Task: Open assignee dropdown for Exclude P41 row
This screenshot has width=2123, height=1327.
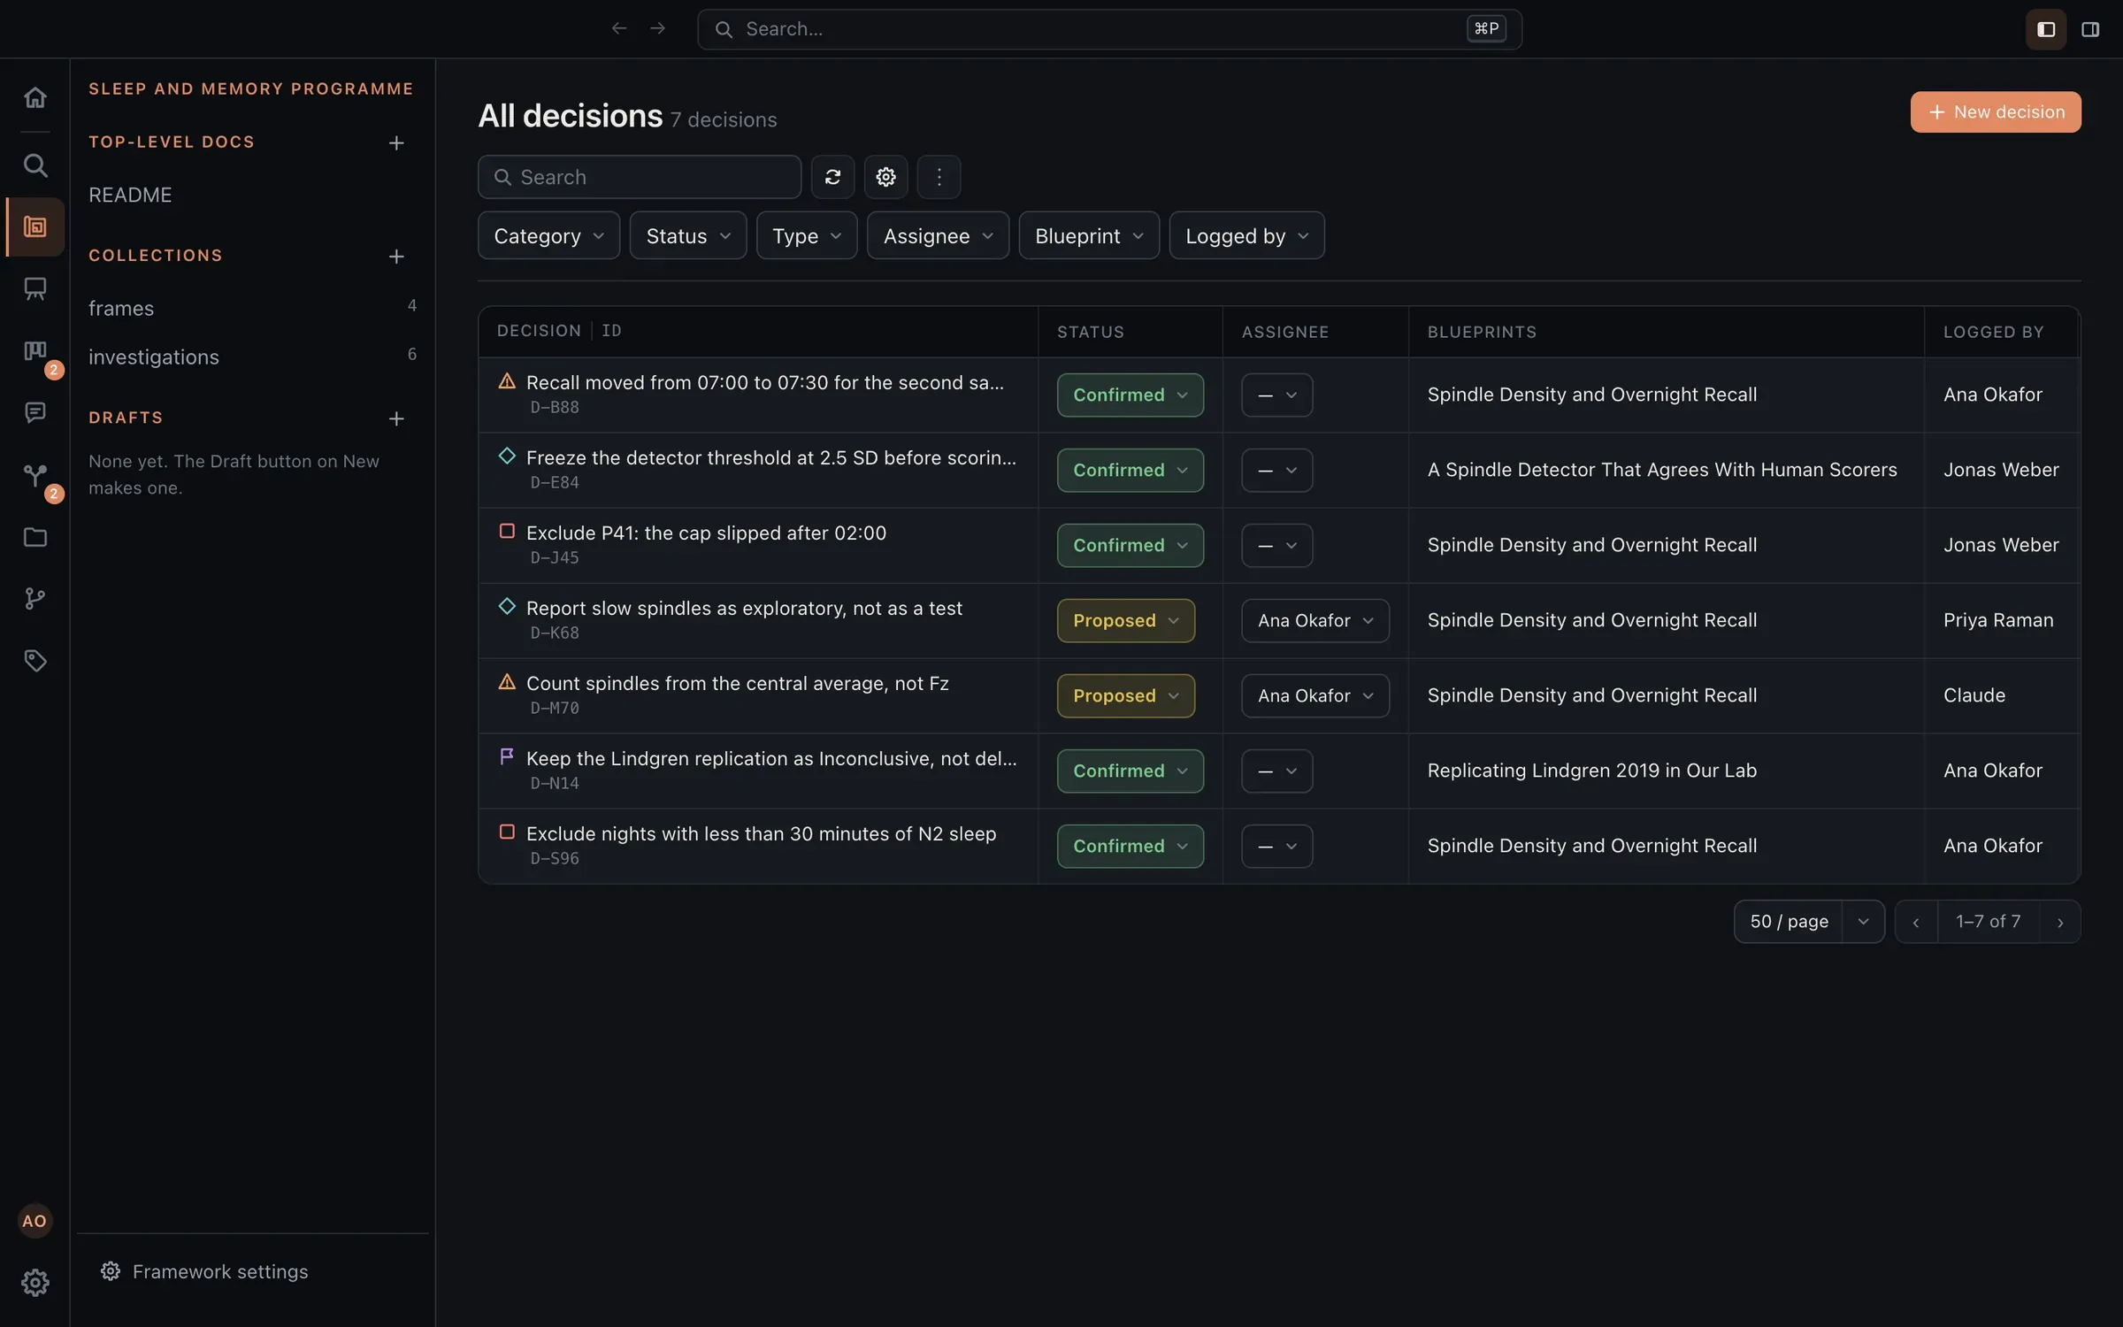Action: tap(1276, 545)
